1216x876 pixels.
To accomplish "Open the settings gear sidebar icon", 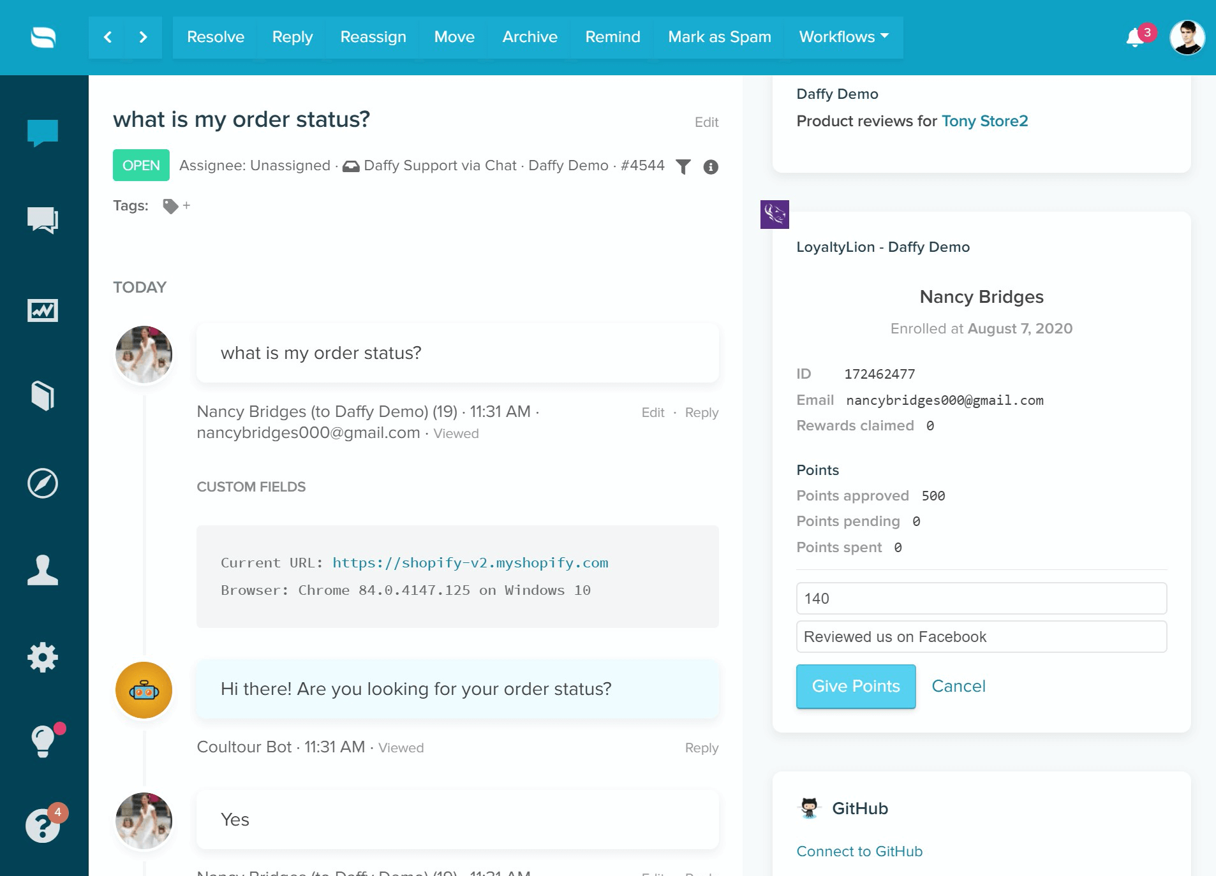I will coord(43,657).
